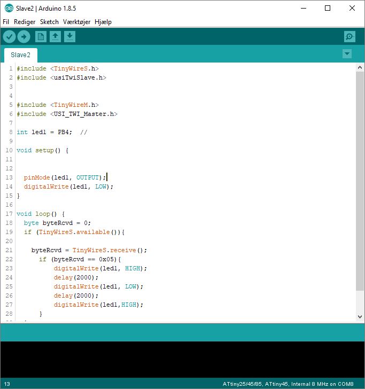This screenshot has height=389, width=365.
Task: Click the board info 'ATtiny25/45/85' in status bar
Action: 242,384
